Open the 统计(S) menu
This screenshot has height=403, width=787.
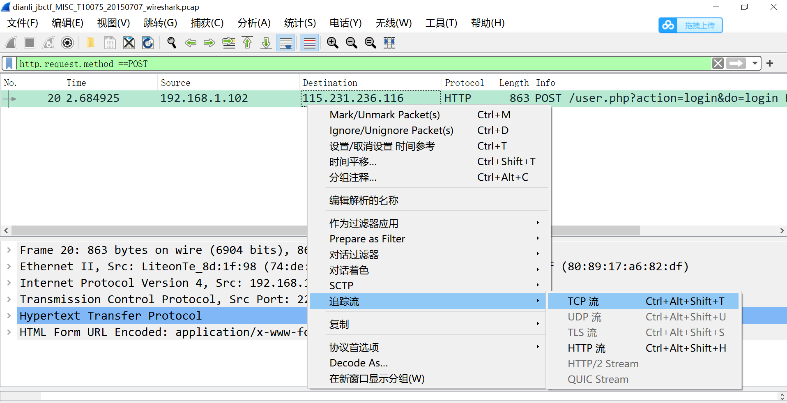tap(300, 23)
